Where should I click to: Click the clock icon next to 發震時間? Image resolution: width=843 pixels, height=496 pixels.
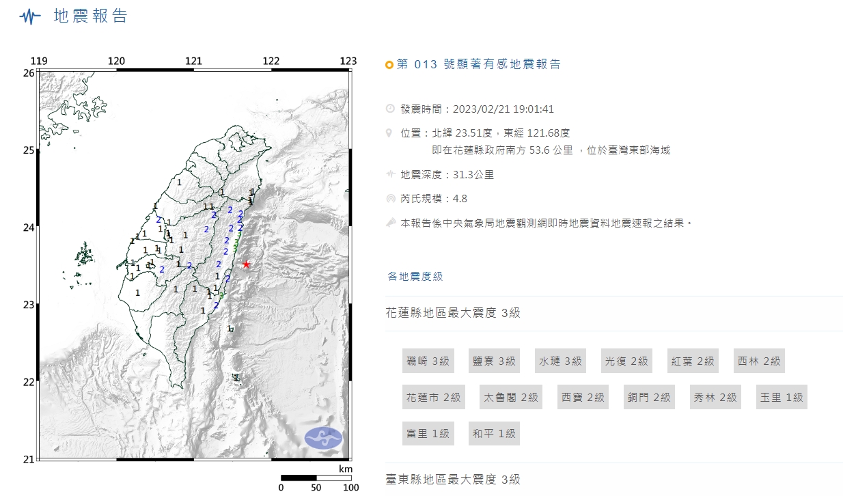(390, 109)
